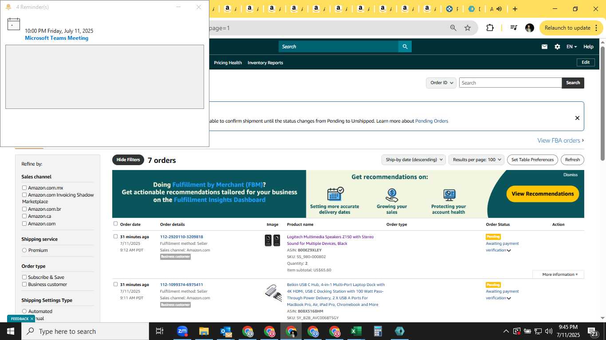Click the vertical page scrollbar
606x340 pixels.
tap(603, 103)
